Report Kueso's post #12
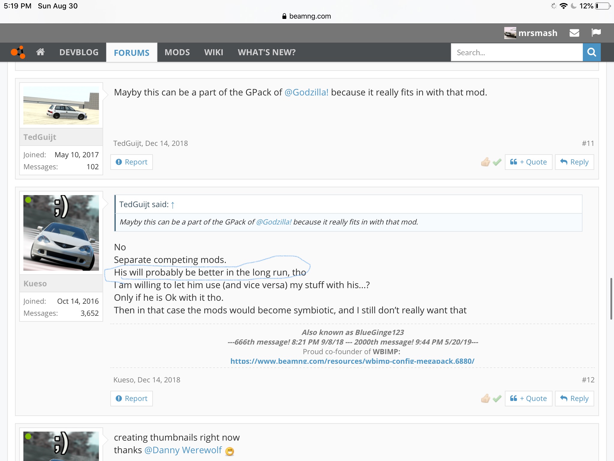 [132, 399]
